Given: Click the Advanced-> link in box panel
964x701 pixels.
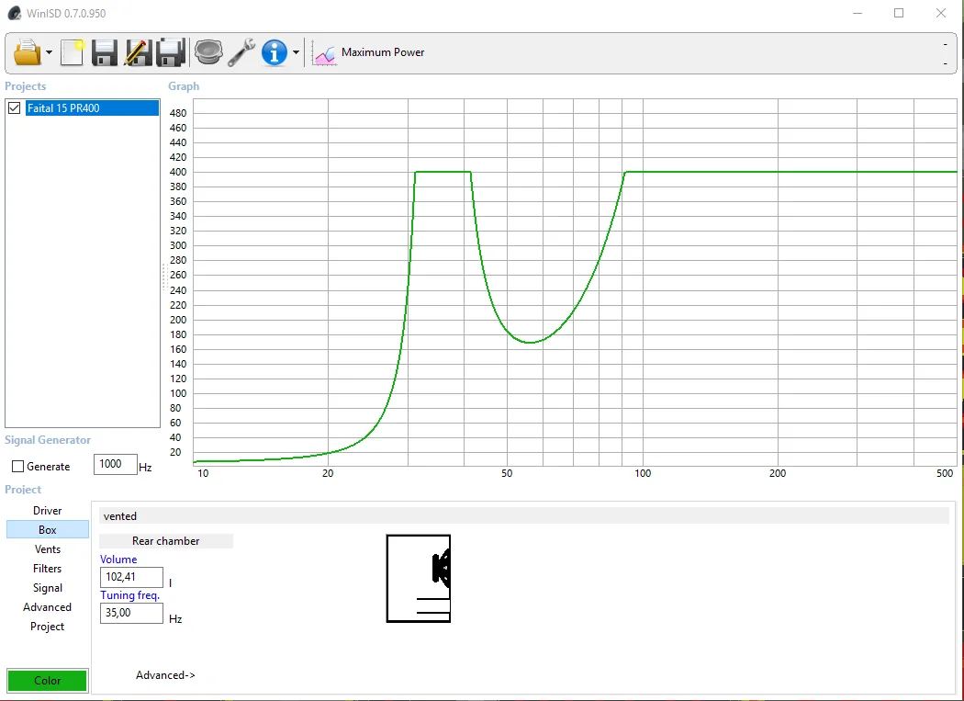Looking at the screenshot, I should 165,675.
